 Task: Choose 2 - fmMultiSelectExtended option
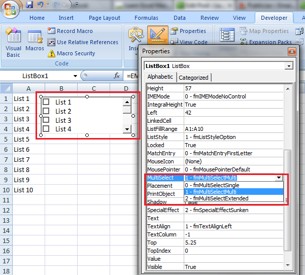pos(233,198)
